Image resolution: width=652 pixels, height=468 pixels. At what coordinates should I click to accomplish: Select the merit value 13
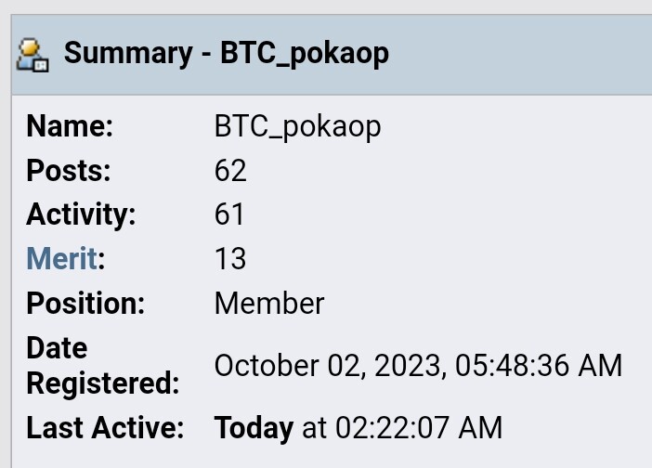point(230,259)
